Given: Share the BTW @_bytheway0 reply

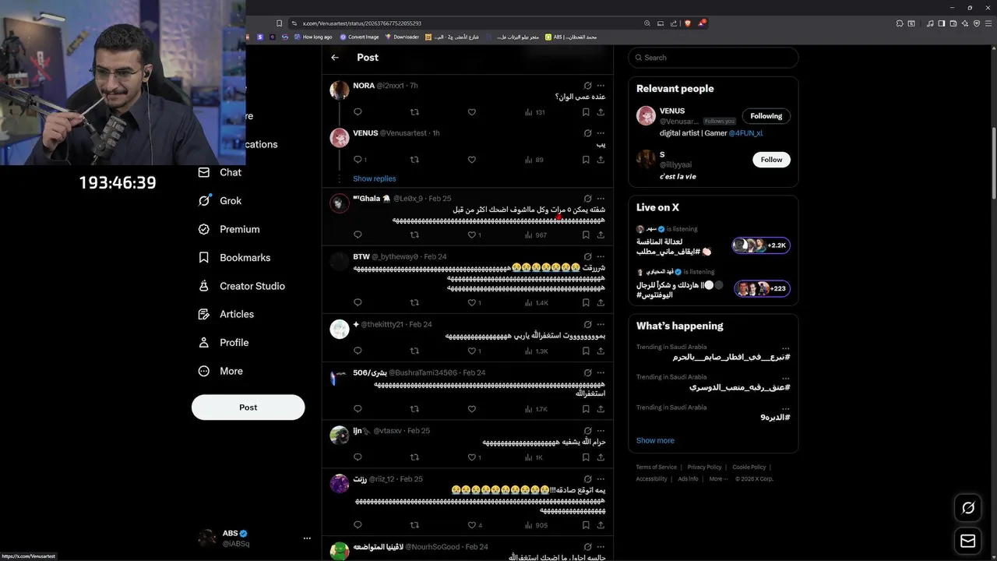Looking at the screenshot, I should [x=601, y=302].
